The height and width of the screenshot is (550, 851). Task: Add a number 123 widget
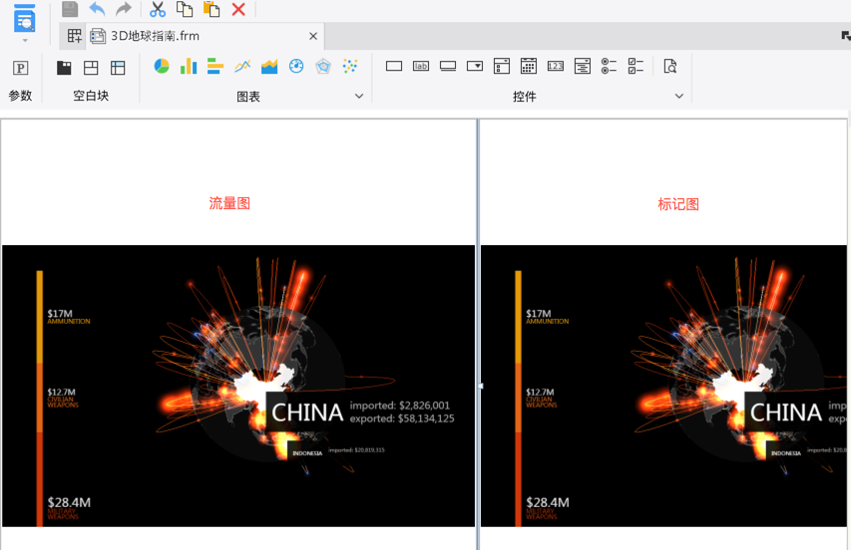tap(556, 66)
